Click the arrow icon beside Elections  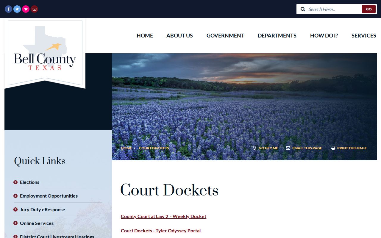coord(15,182)
